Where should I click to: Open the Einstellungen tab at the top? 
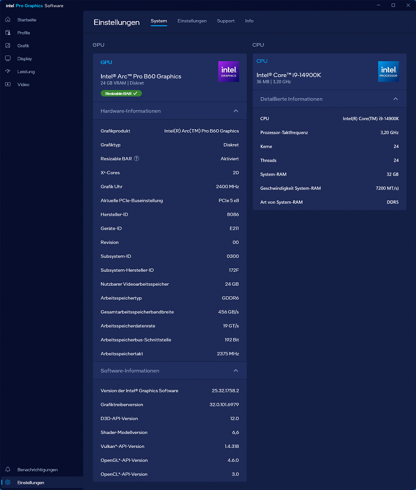pyautogui.click(x=192, y=21)
